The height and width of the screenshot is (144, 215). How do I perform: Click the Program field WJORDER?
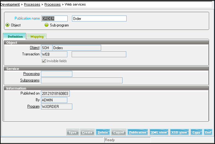56,106
